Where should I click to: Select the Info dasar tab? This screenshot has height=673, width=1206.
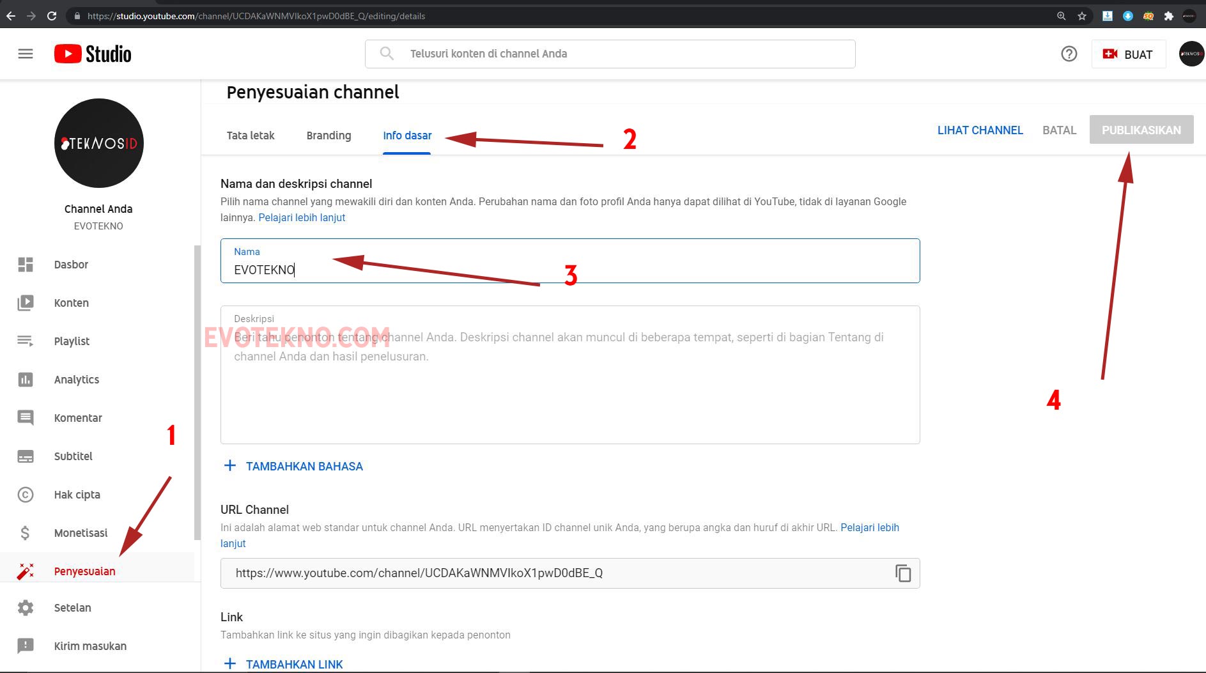(407, 135)
